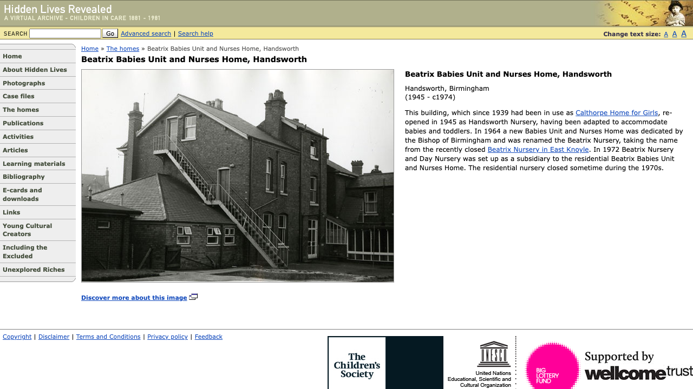Navigate to Publications in the sidebar
Screen dimensions: 693x389
[x=23, y=123]
